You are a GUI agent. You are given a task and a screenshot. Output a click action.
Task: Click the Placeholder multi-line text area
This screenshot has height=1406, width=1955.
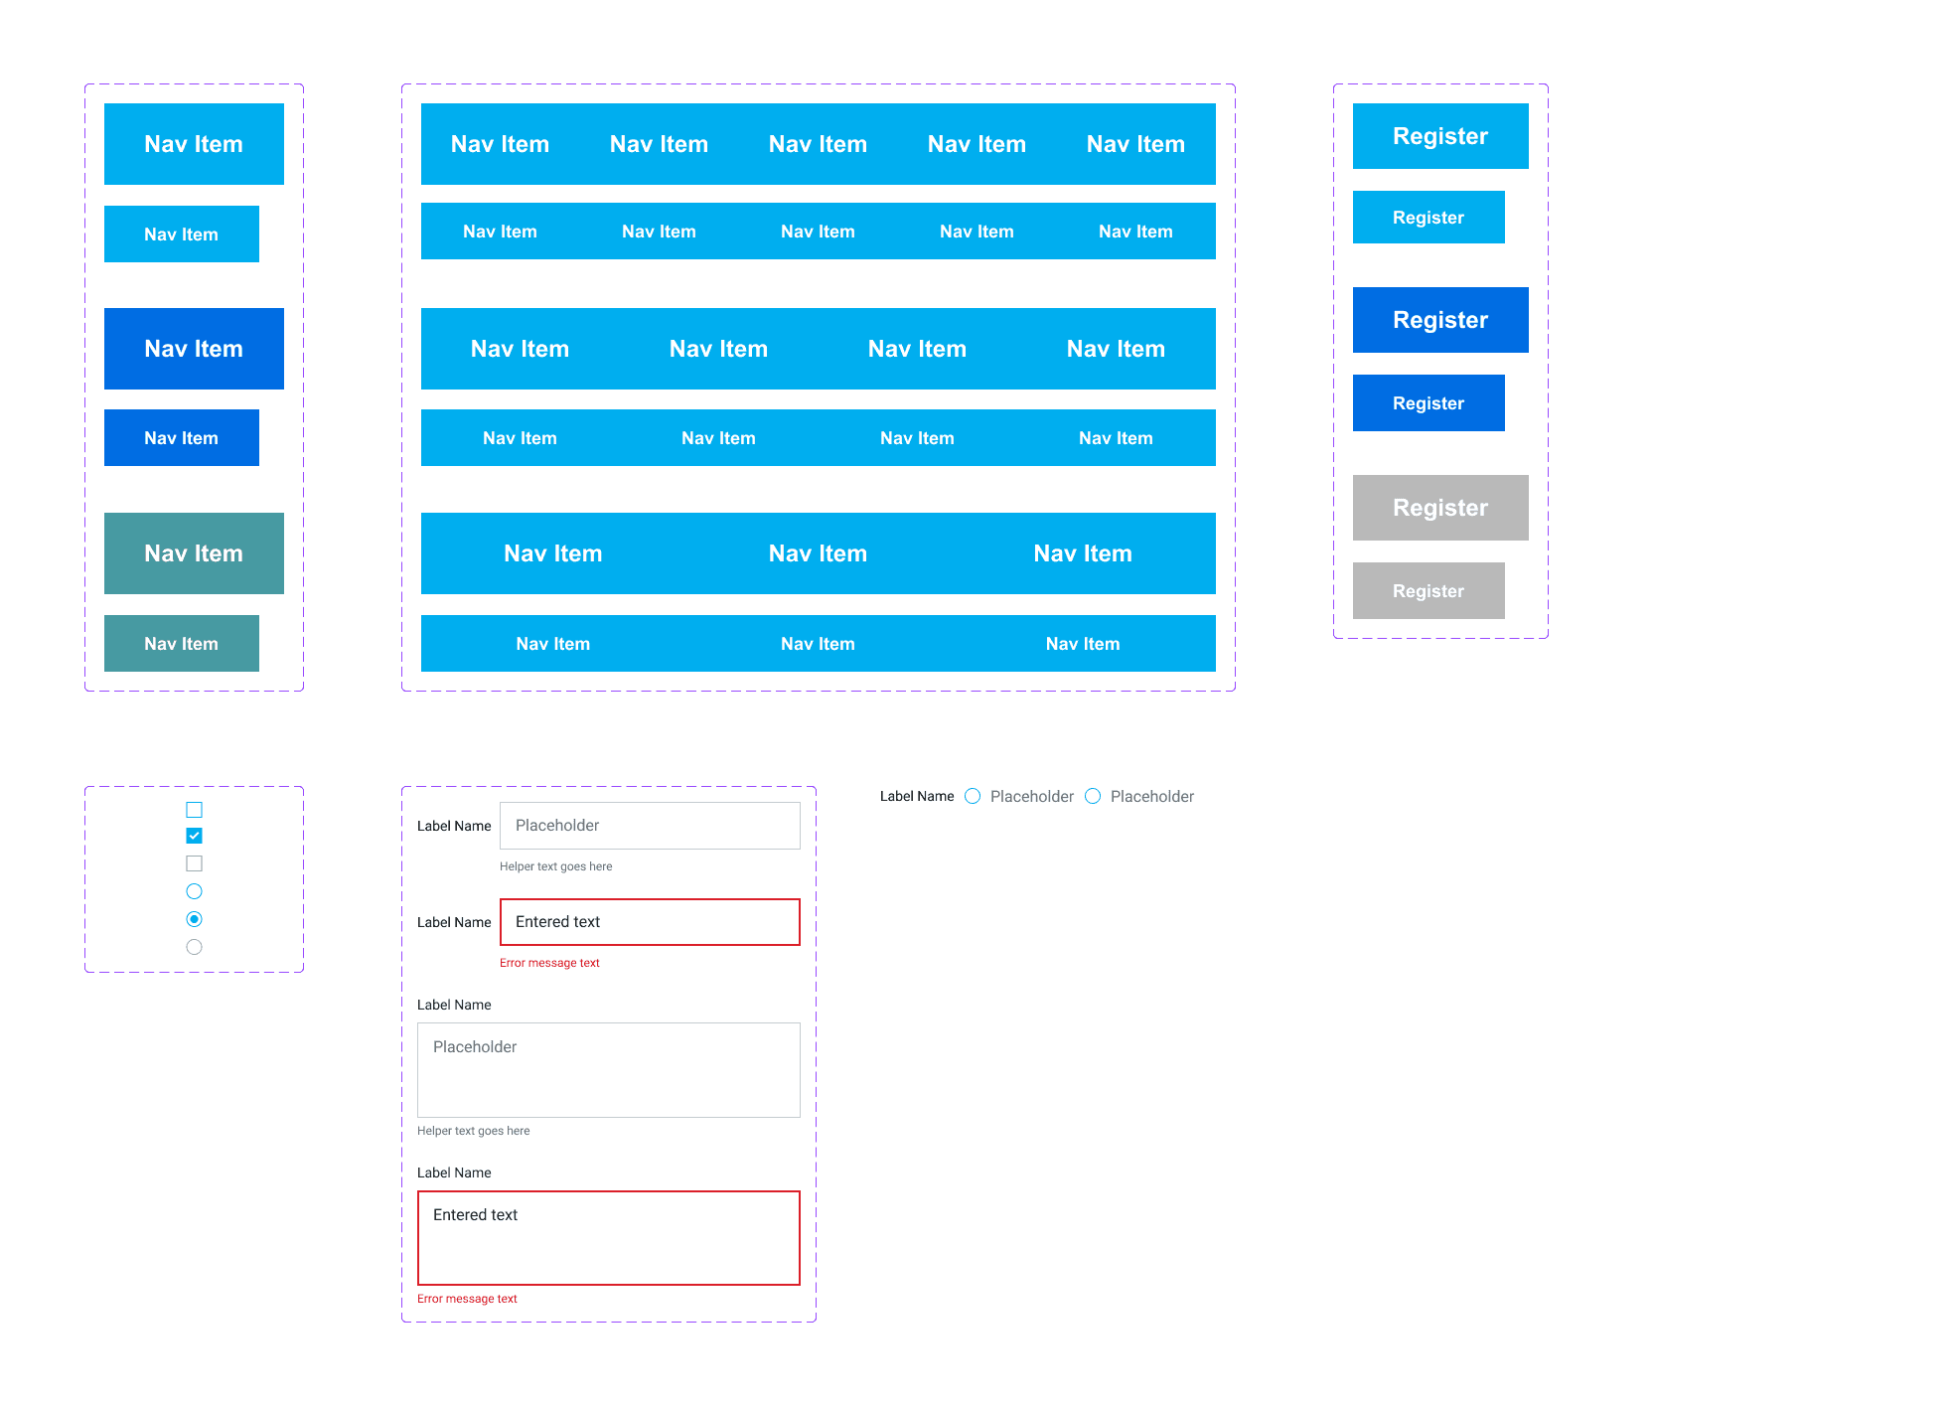pyautogui.click(x=608, y=1070)
